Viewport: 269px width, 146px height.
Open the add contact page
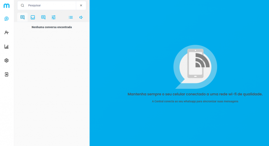point(7,32)
